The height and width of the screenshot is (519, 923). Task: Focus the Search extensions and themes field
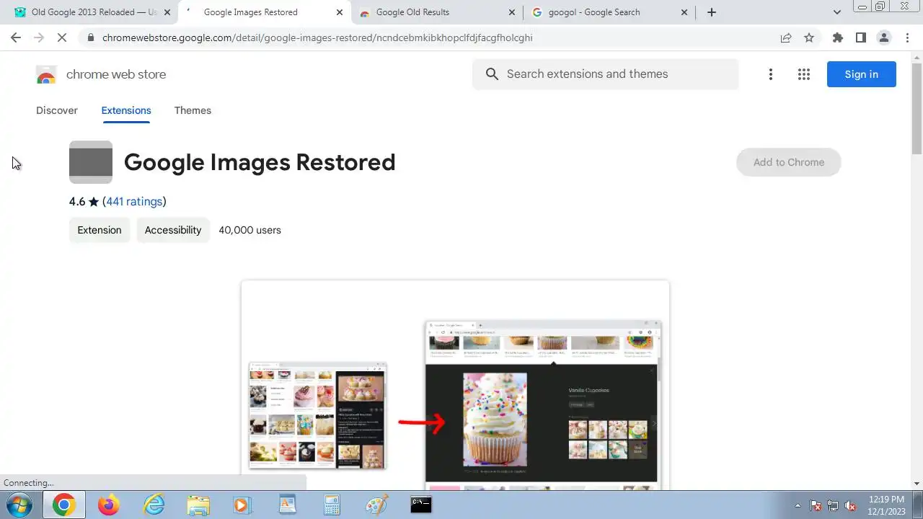(x=606, y=74)
